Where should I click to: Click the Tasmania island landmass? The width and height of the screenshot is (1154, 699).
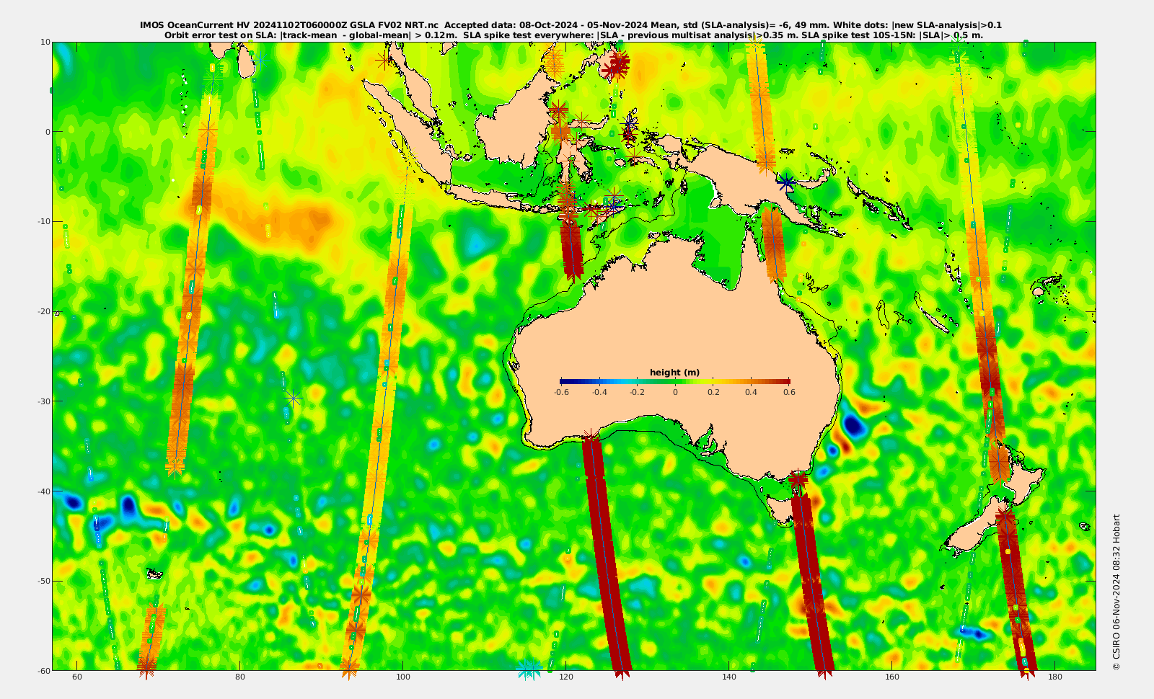tap(780, 509)
